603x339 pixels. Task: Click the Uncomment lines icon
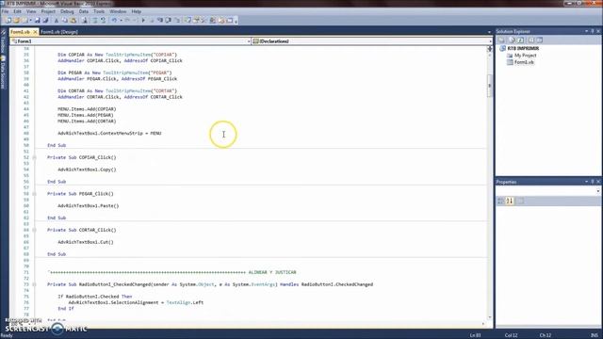tap(103, 20)
